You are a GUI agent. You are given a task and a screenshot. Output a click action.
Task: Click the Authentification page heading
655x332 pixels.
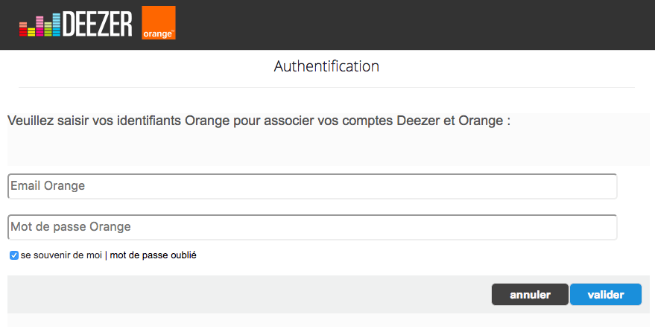tap(326, 66)
